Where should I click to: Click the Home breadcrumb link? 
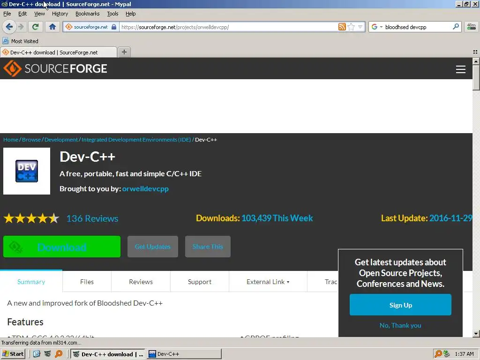[11, 140]
